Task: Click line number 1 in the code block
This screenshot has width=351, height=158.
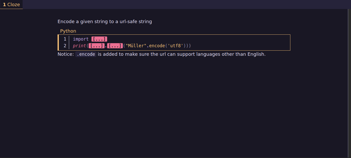Action: [x=65, y=39]
